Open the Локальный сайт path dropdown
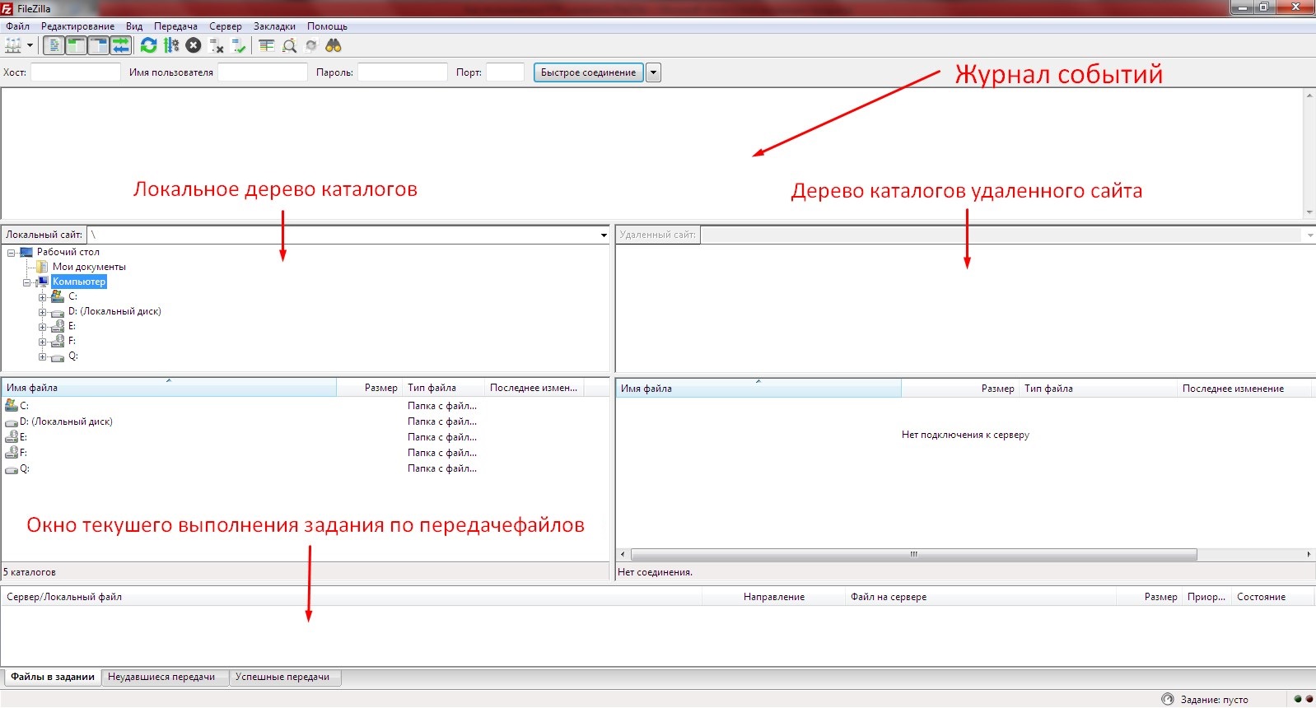The height and width of the screenshot is (708, 1316). [x=604, y=235]
